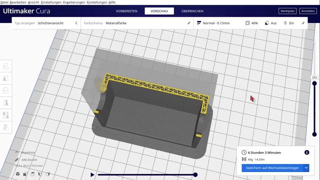
Task: Click the build plate adhesion Ein icon
Action: coord(285,23)
